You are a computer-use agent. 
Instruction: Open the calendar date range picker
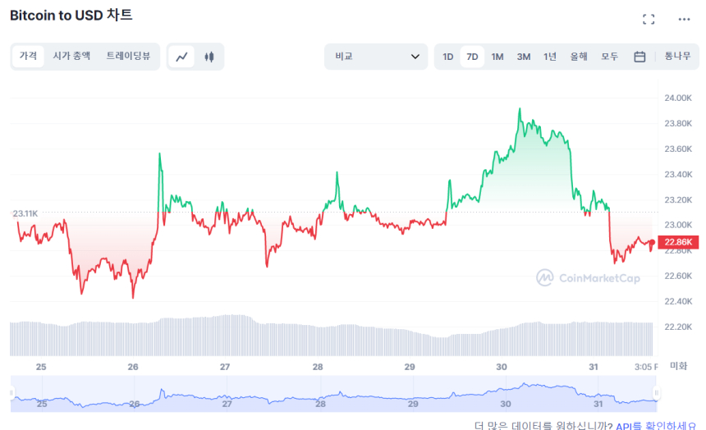pyautogui.click(x=640, y=57)
